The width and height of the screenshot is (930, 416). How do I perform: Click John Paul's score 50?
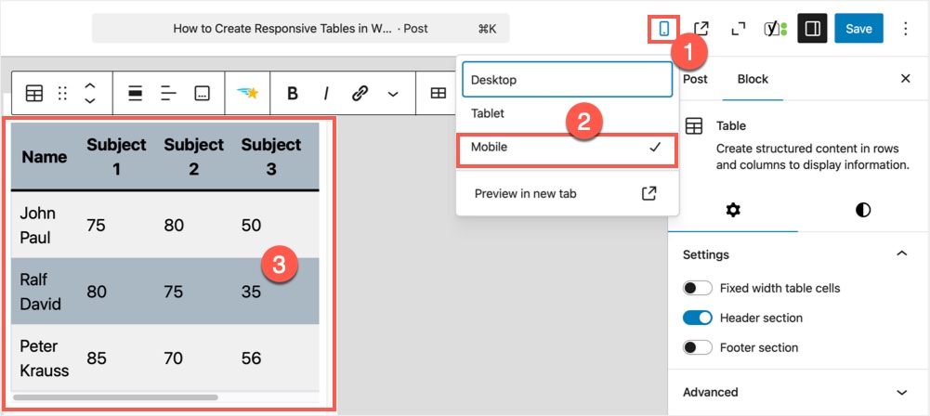[x=252, y=226]
